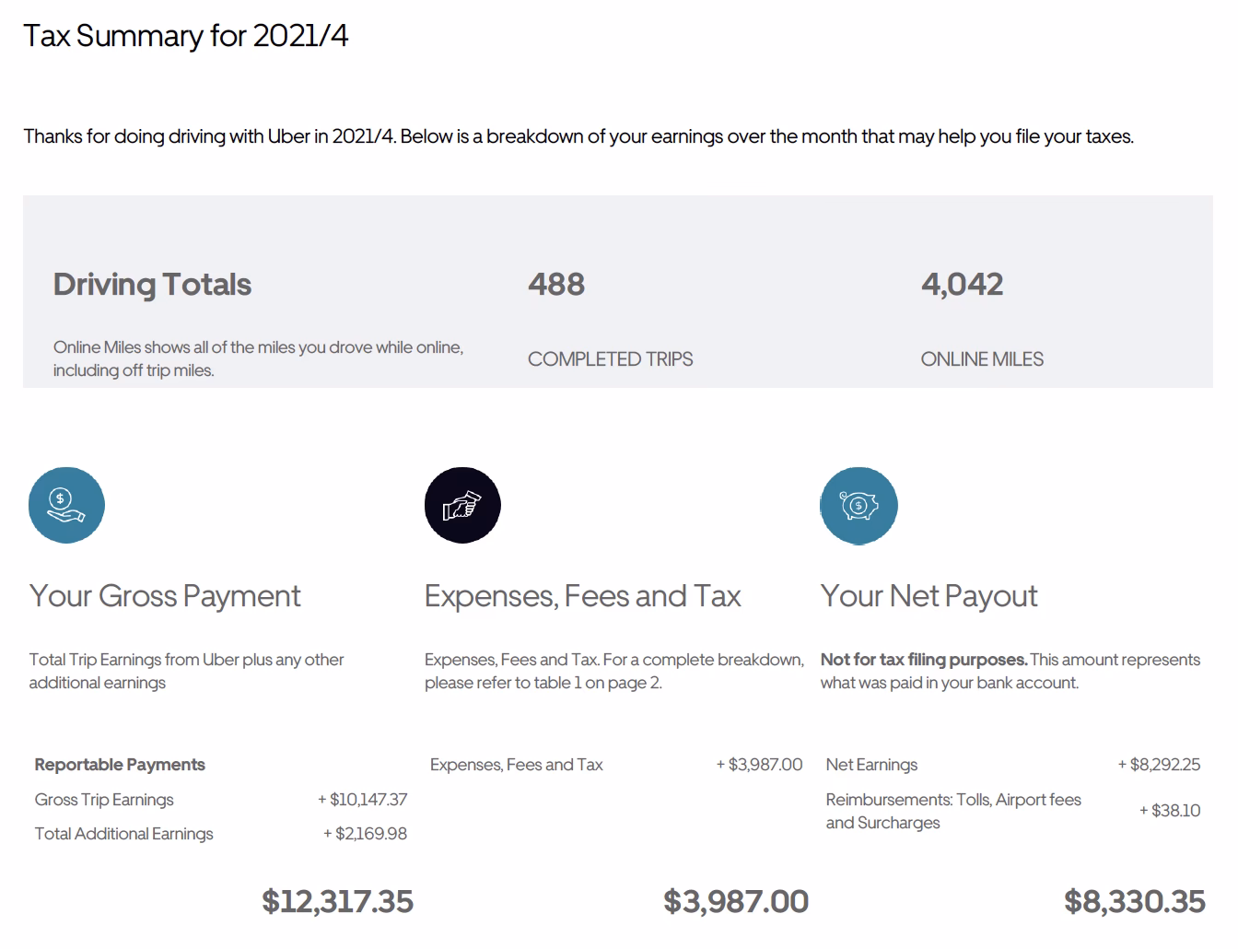Click the 488 completed trips number

556,285
